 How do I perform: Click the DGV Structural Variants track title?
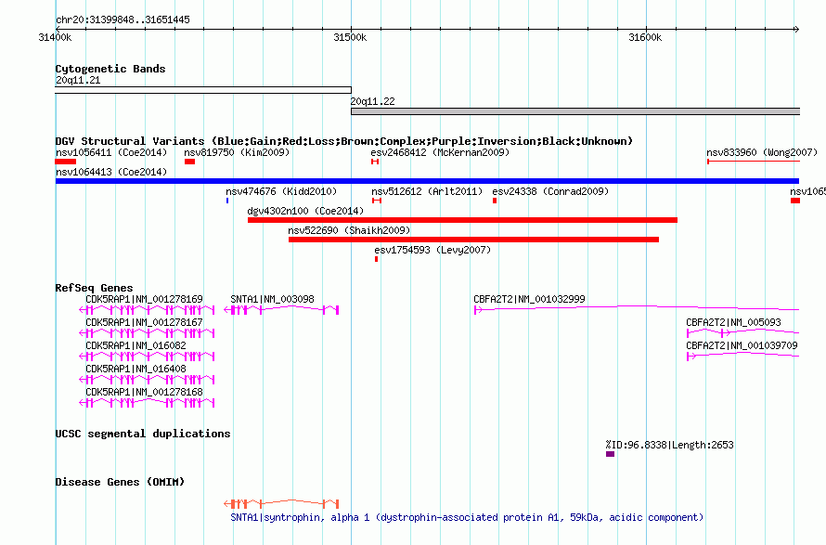(x=344, y=141)
